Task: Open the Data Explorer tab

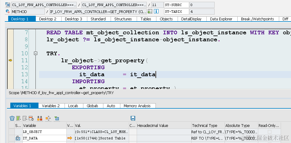Action: pyautogui.click(x=221, y=19)
